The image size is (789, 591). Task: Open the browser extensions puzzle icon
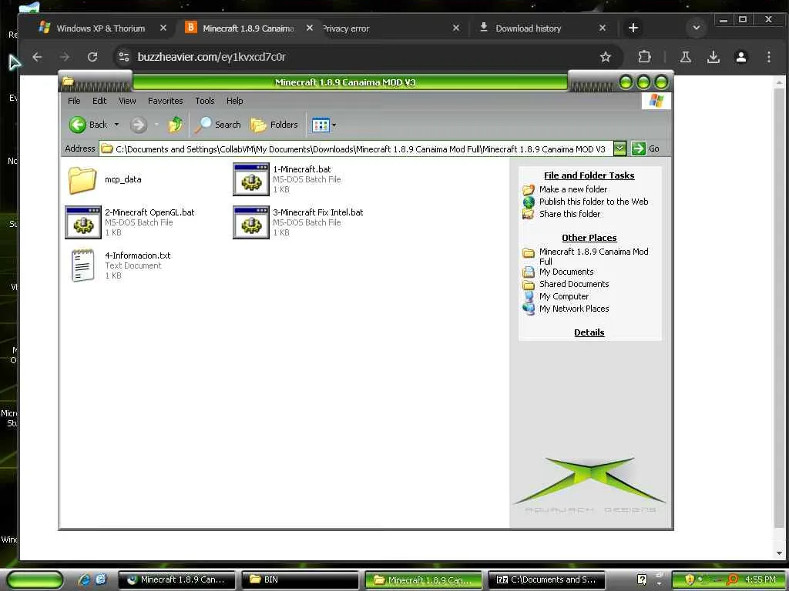click(x=645, y=57)
